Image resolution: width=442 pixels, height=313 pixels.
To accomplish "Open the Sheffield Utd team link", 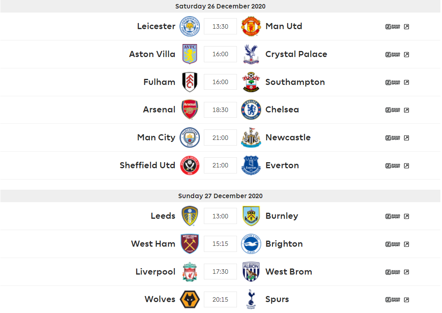I will point(147,165).
